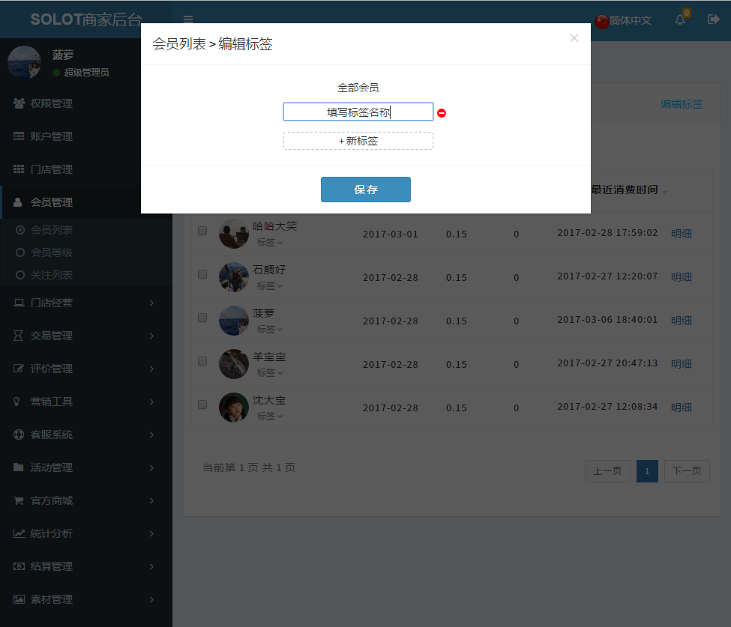This screenshot has width=731, height=627.
Task: Select page 1 in pagination
Action: coord(647,471)
